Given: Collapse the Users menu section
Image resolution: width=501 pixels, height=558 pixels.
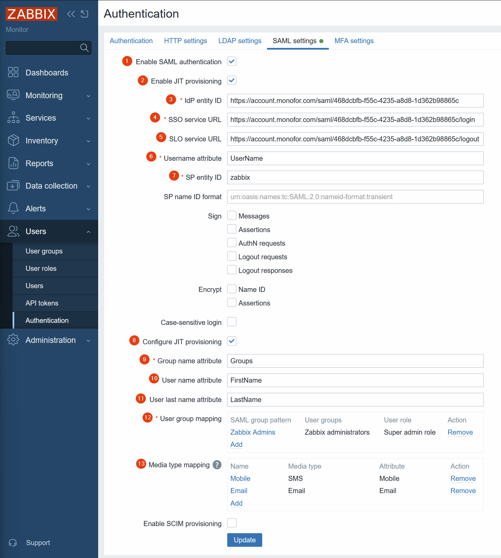Looking at the screenshot, I should [88, 232].
